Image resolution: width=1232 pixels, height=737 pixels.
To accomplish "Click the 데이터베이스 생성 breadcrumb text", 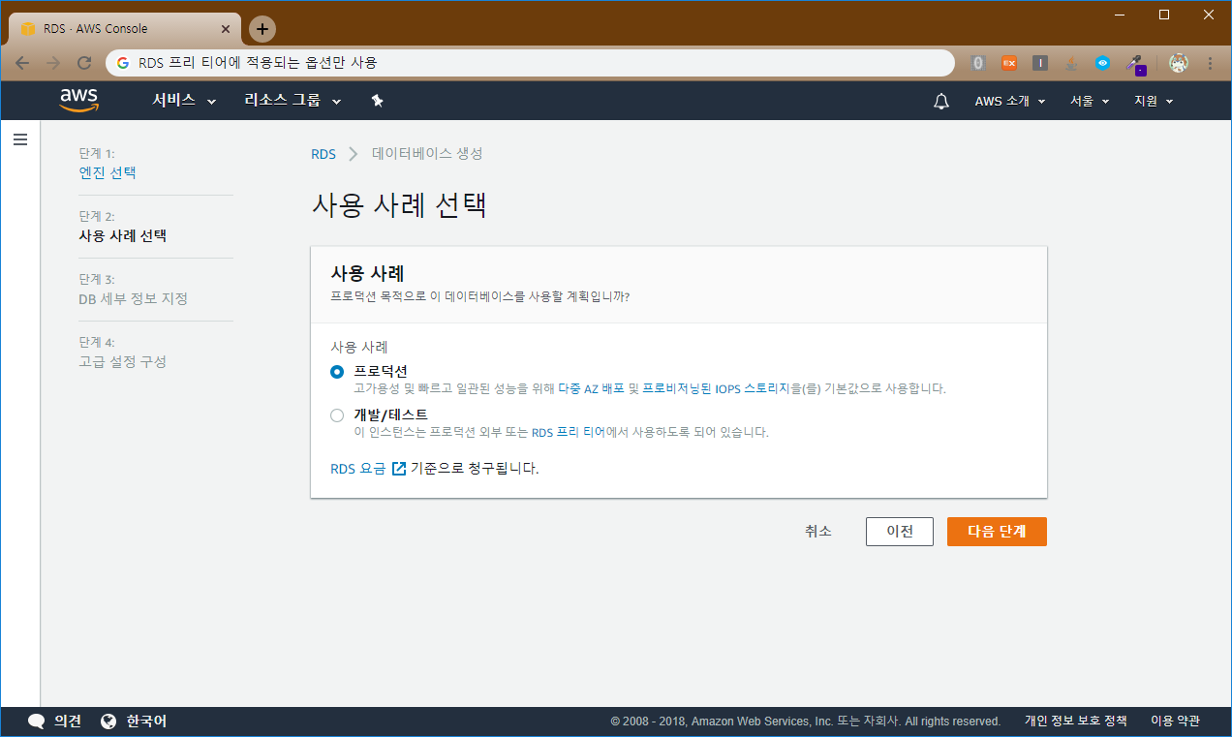I will click(x=427, y=154).
